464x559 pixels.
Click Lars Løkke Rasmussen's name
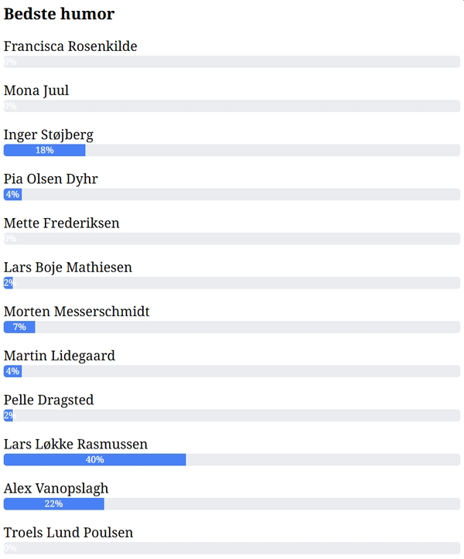(x=76, y=444)
